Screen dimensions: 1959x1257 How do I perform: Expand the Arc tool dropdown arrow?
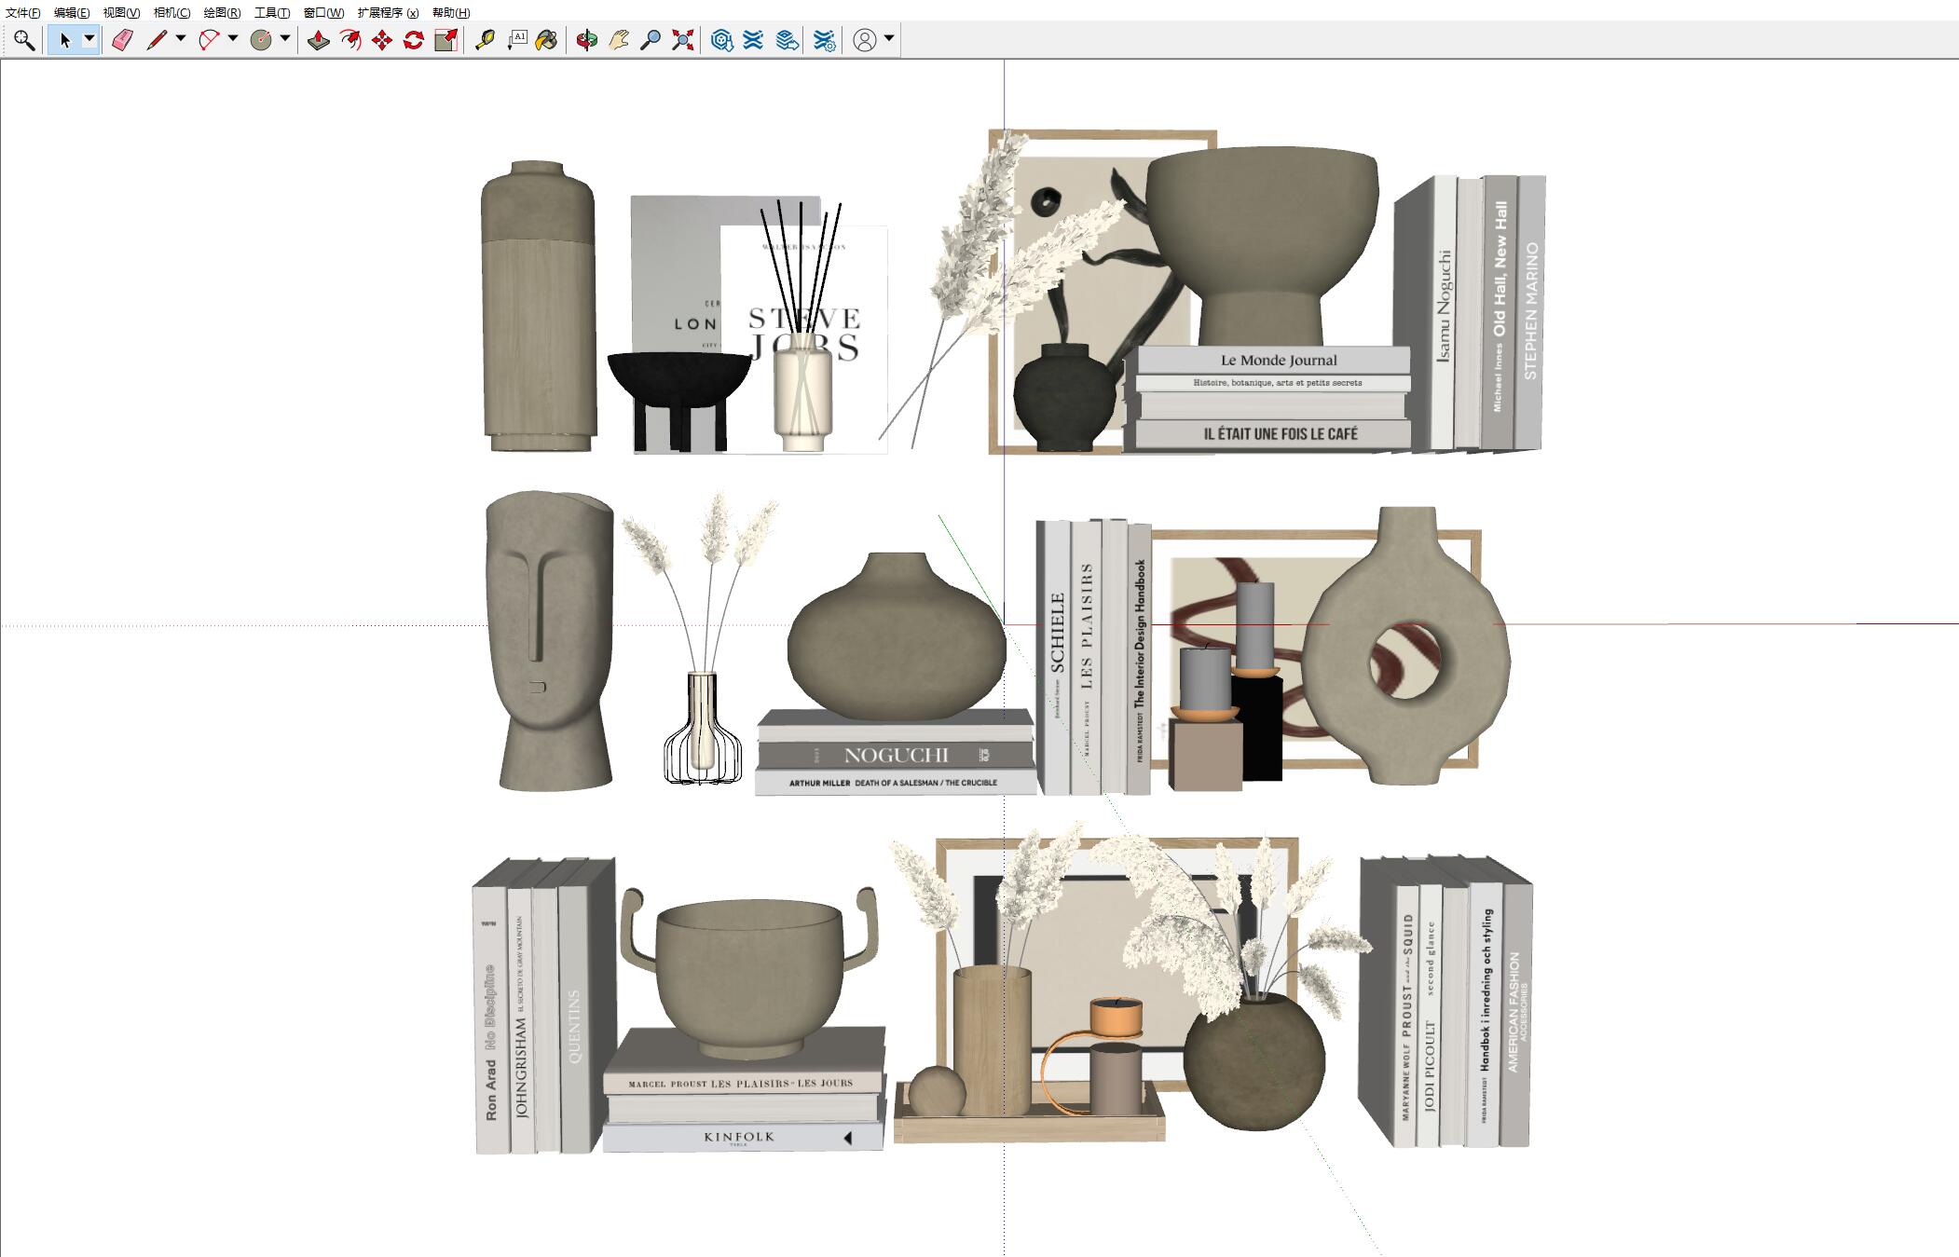[233, 39]
